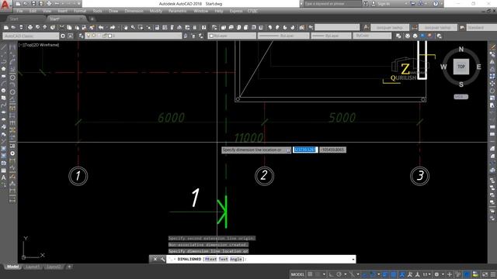
Task: Click the status bar Customization menu icon
Action: coord(493,274)
